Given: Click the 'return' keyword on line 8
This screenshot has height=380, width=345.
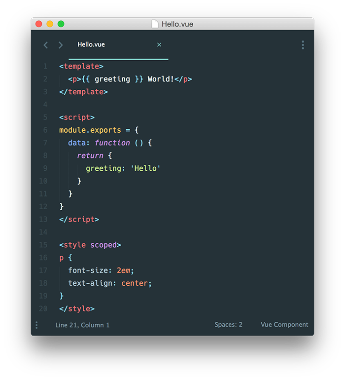Looking at the screenshot, I should 90,155.
